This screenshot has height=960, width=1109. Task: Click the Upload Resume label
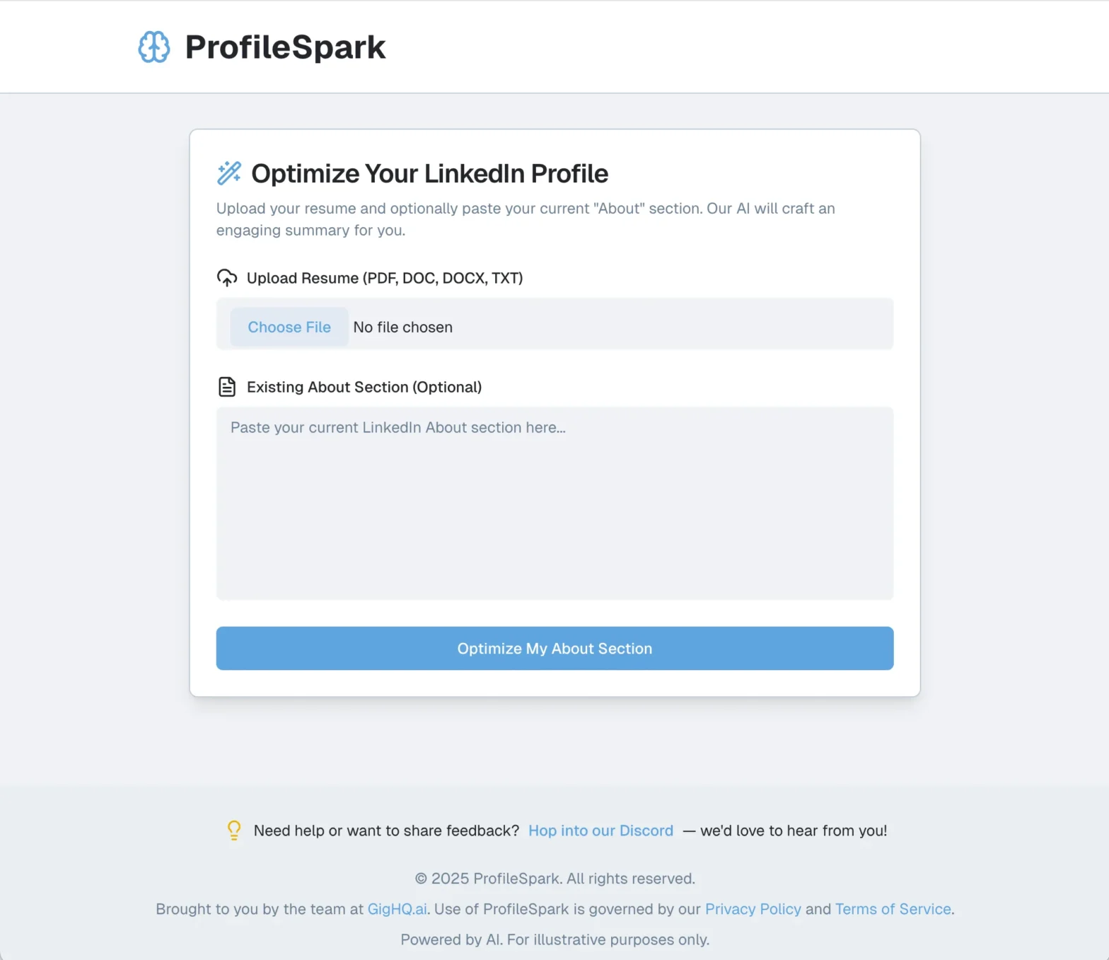pos(385,278)
